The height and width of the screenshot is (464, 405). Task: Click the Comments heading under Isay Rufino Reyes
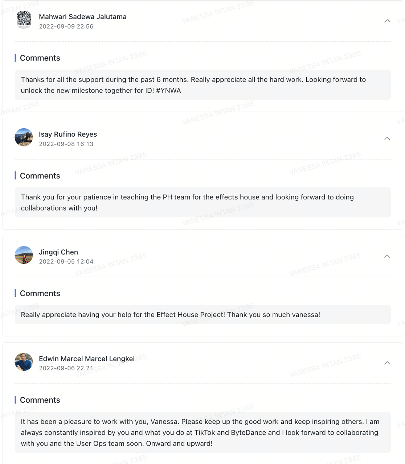pyautogui.click(x=40, y=176)
